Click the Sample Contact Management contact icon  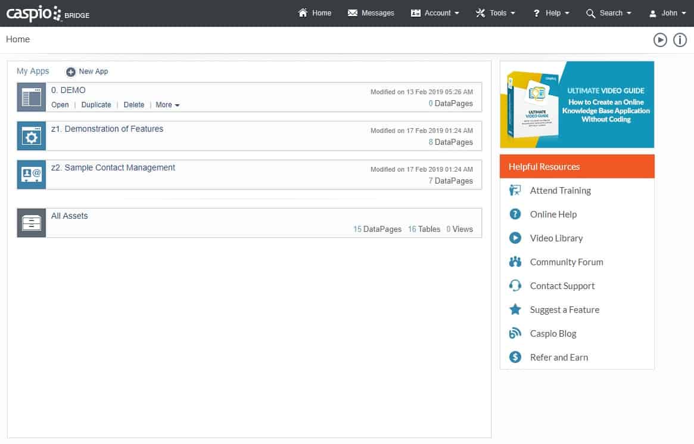coord(31,175)
